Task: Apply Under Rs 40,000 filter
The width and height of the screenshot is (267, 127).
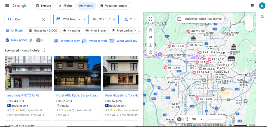Action: pos(43,31)
